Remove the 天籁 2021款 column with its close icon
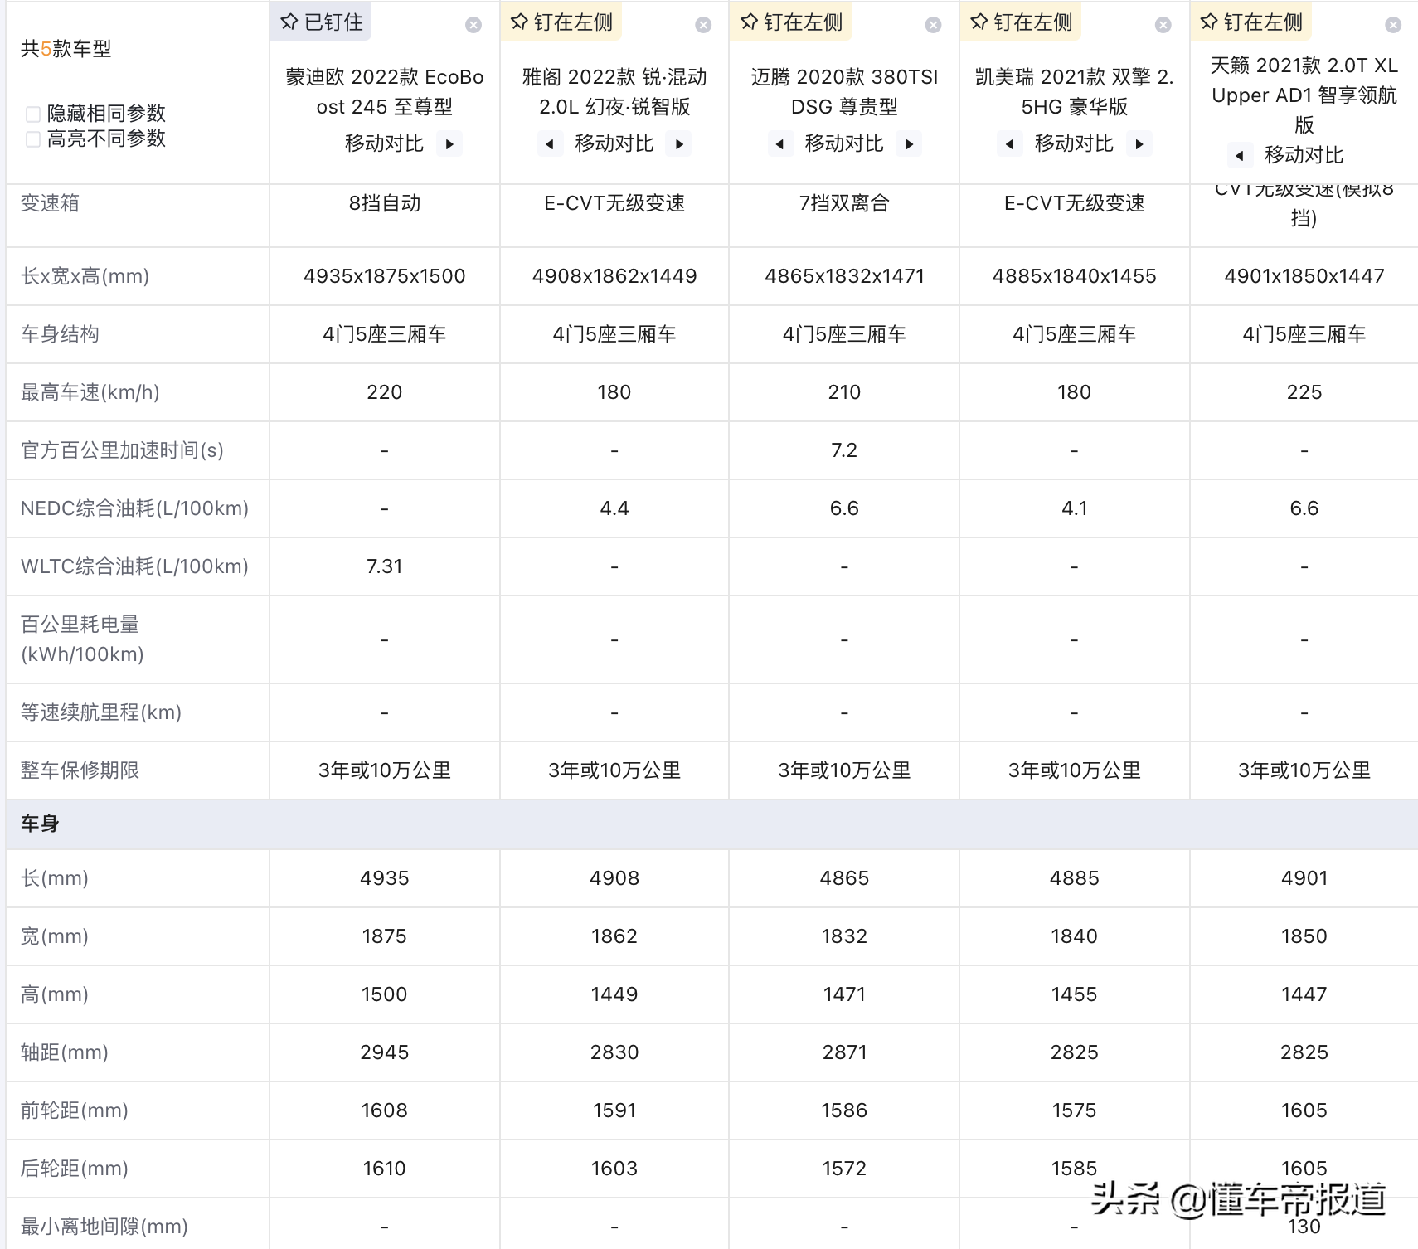Viewport: 1418px width, 1249px height. [x=1393, y=25]
